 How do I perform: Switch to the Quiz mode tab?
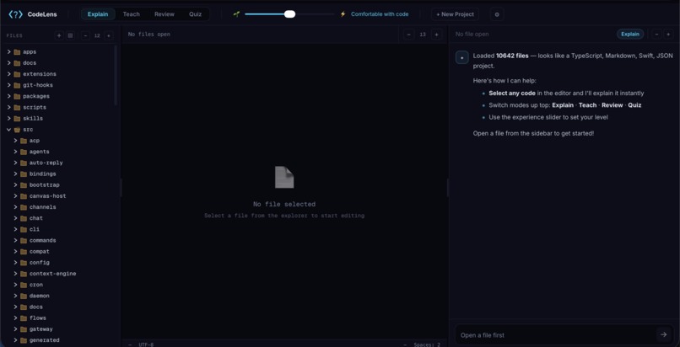[x=195, y=14]
